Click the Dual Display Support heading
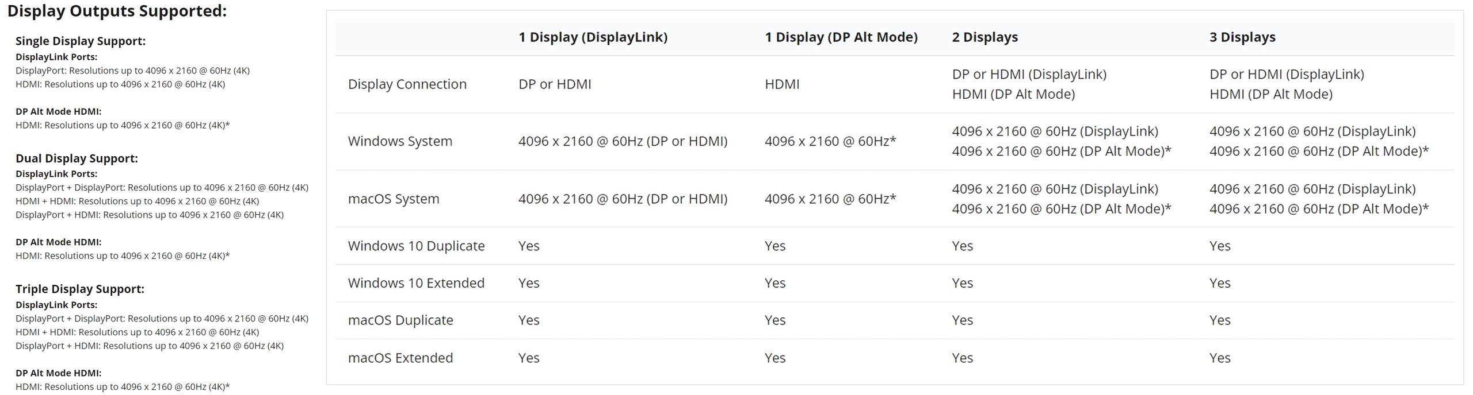This screenshot has width=1473, height=395. tap(77, 158)
